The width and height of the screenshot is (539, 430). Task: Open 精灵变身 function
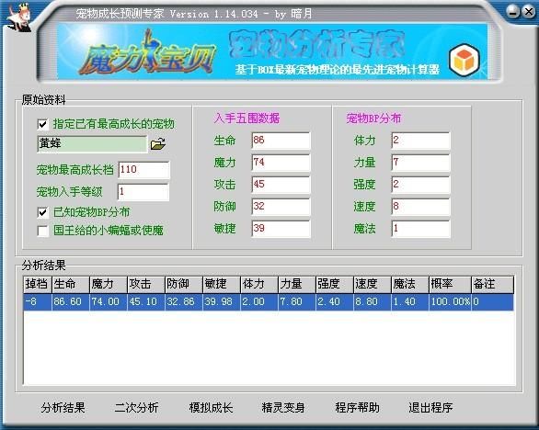(283, 408)
